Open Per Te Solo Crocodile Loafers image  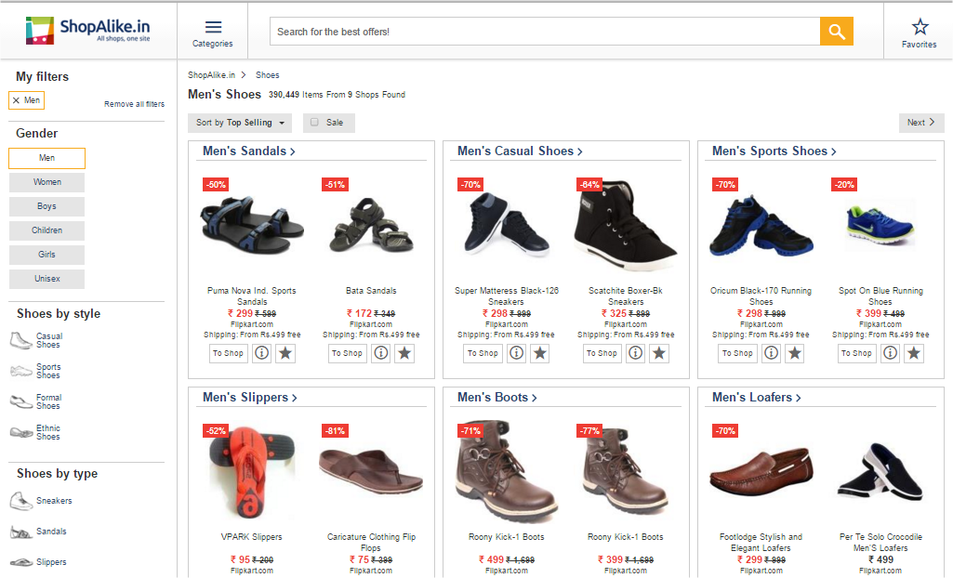[880, 472]
